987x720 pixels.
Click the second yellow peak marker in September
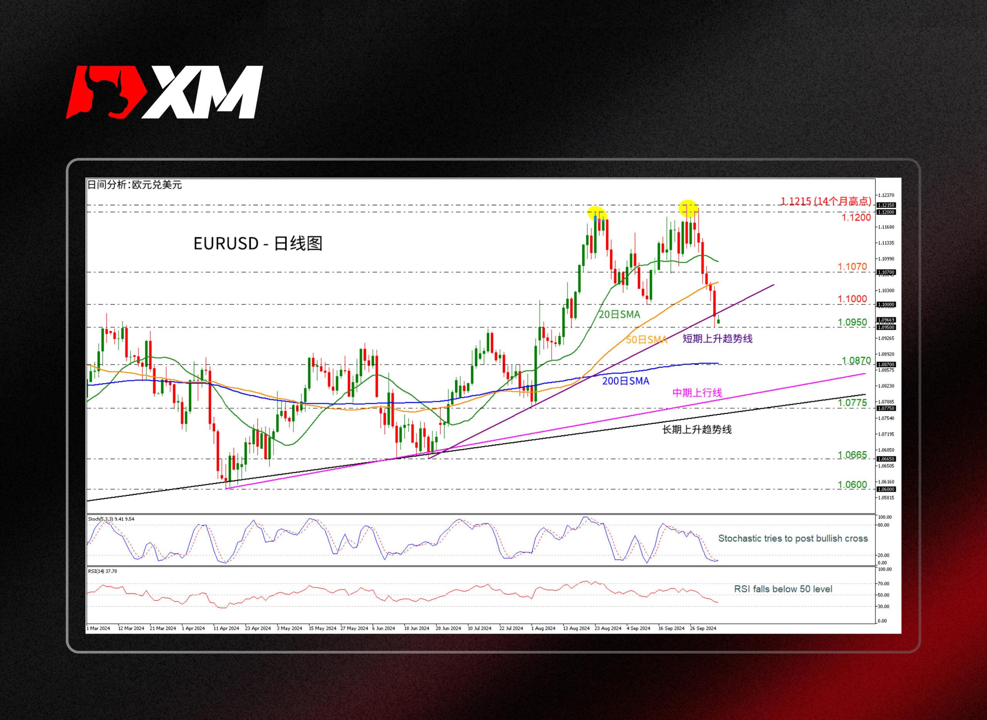689,208
